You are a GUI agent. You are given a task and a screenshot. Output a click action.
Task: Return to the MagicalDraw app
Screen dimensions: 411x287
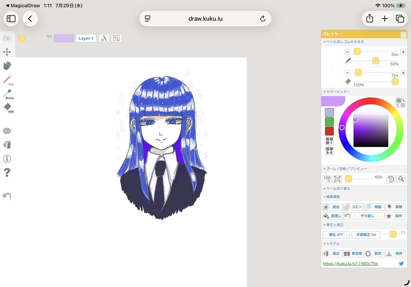coord(23,5)
